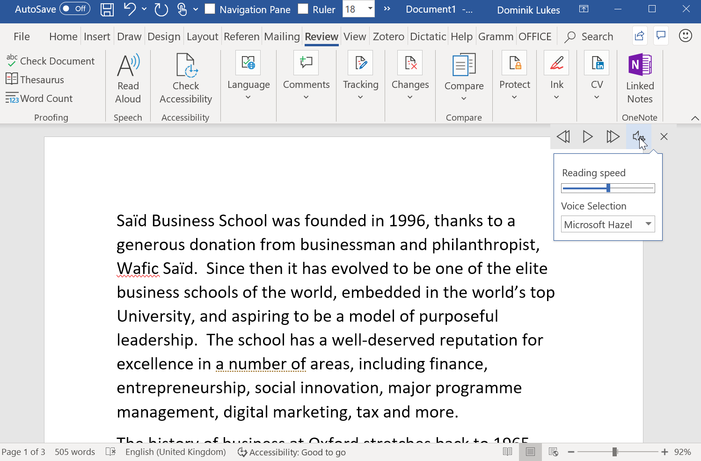Switch to Print Layout view
The image size is (701, 461).
(530, 452)
